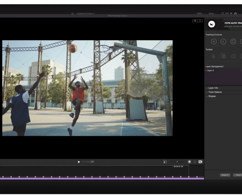Image resolution: width=242 pixels, height=195 pixels.
Task: Click the go-to-first-frame tracking control
Action: (214, 42)
